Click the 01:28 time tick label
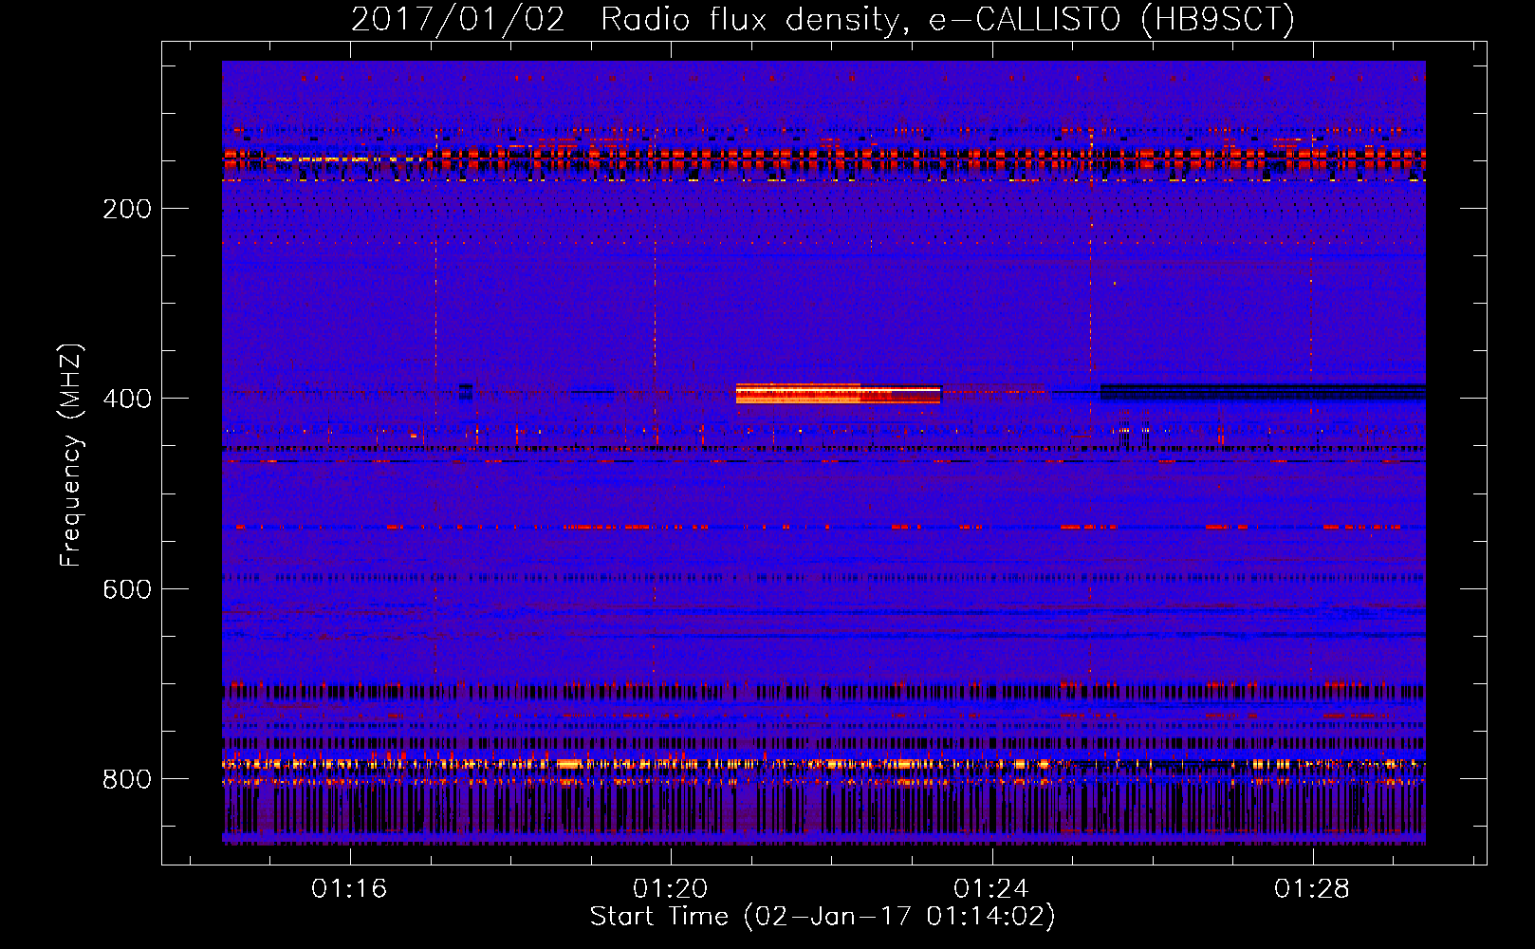 point(1312,888)
